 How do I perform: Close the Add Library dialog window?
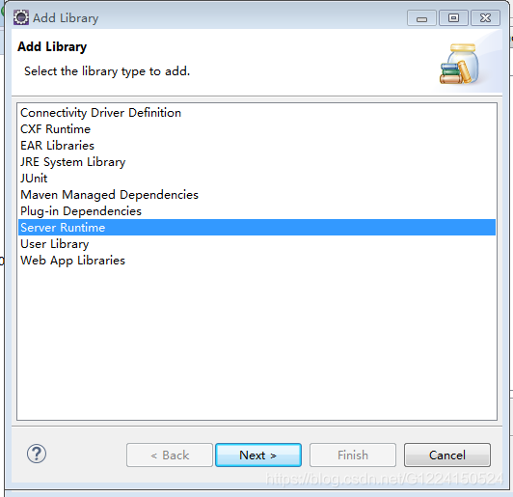(x=485, y=18)
